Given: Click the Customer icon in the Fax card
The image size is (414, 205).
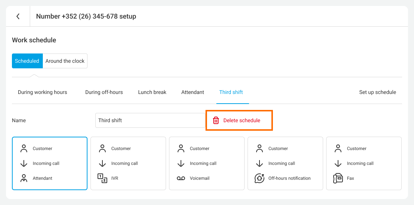Looking at the screenshot, I should click(x=338, y=149).
